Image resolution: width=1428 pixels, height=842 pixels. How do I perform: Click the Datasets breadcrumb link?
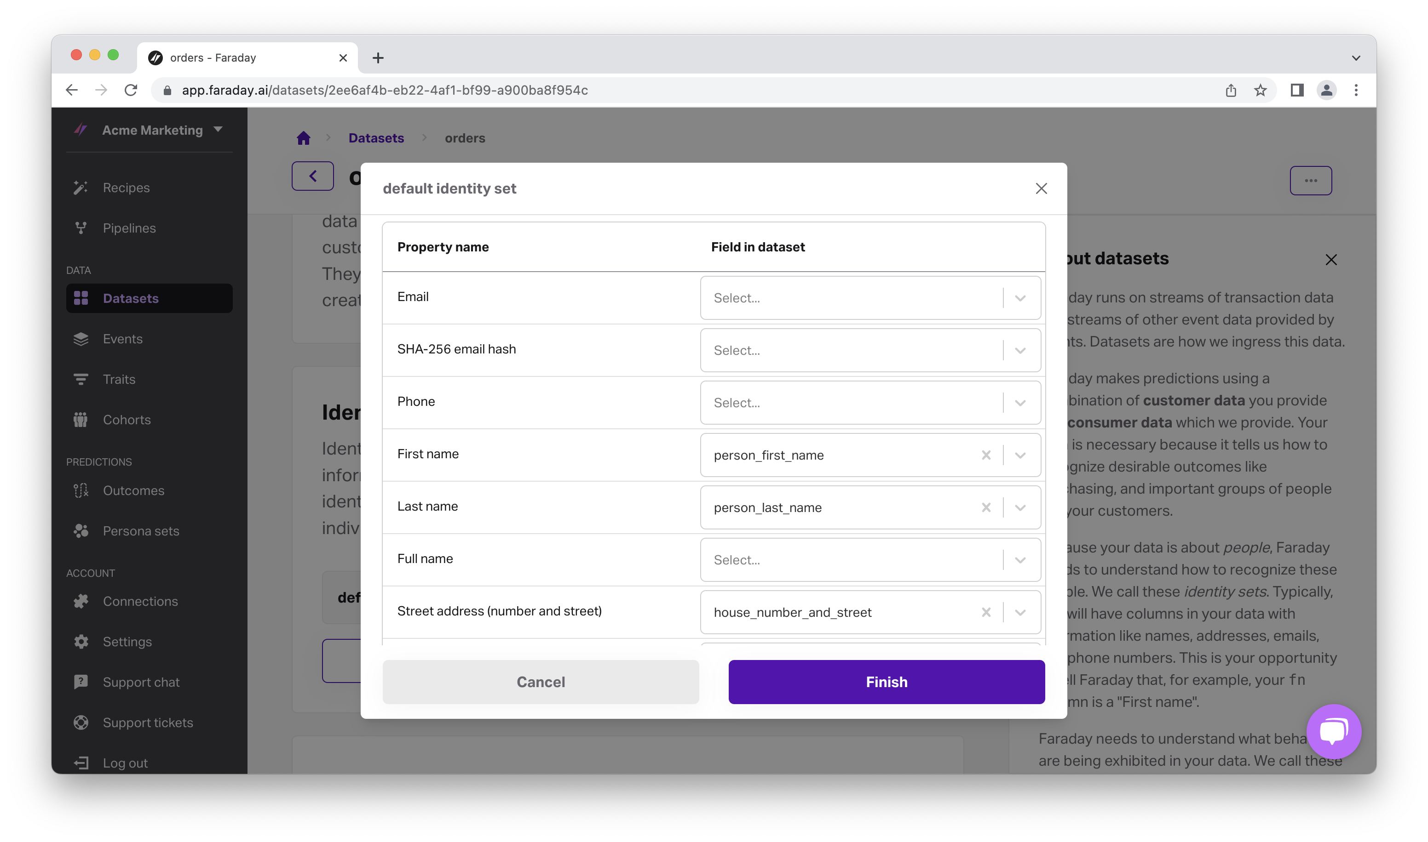[x=376, y=138]
